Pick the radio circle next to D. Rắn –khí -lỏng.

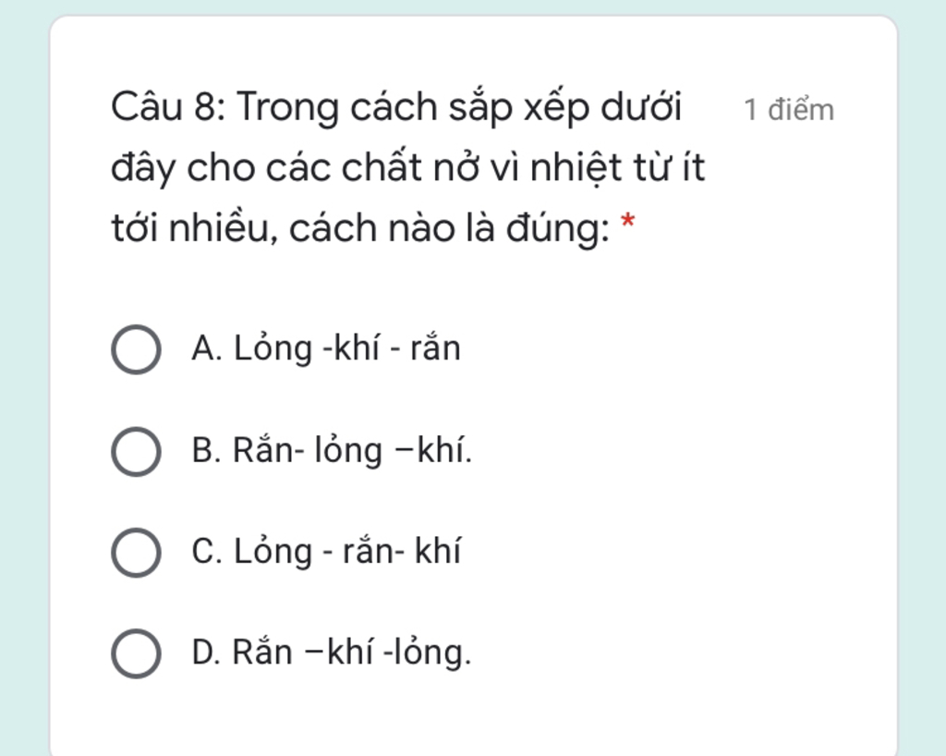coord(136,653)
